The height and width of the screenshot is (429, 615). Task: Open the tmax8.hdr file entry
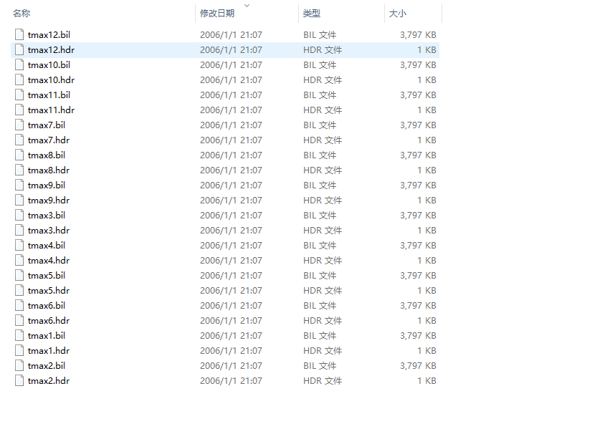click(x=44, y=170)
